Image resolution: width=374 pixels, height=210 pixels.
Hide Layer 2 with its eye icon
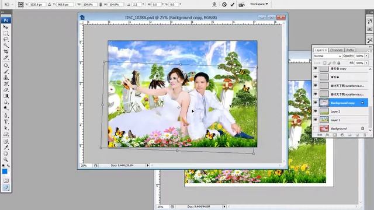click(x=316, y=111)
